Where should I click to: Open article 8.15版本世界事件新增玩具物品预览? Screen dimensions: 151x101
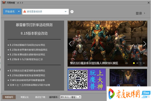click(x=28, y=50)
